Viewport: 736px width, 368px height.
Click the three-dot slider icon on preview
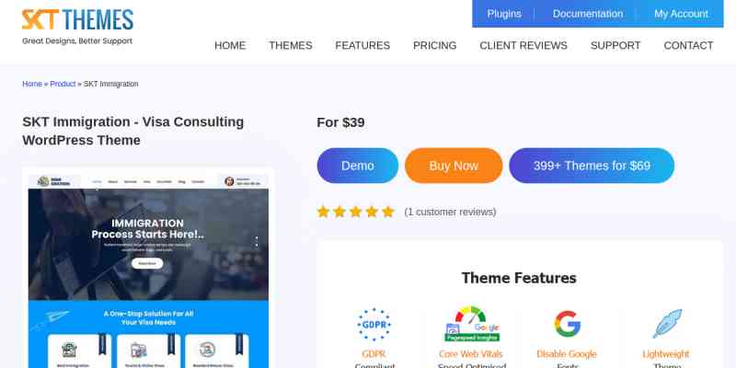(x=257, y=241)
